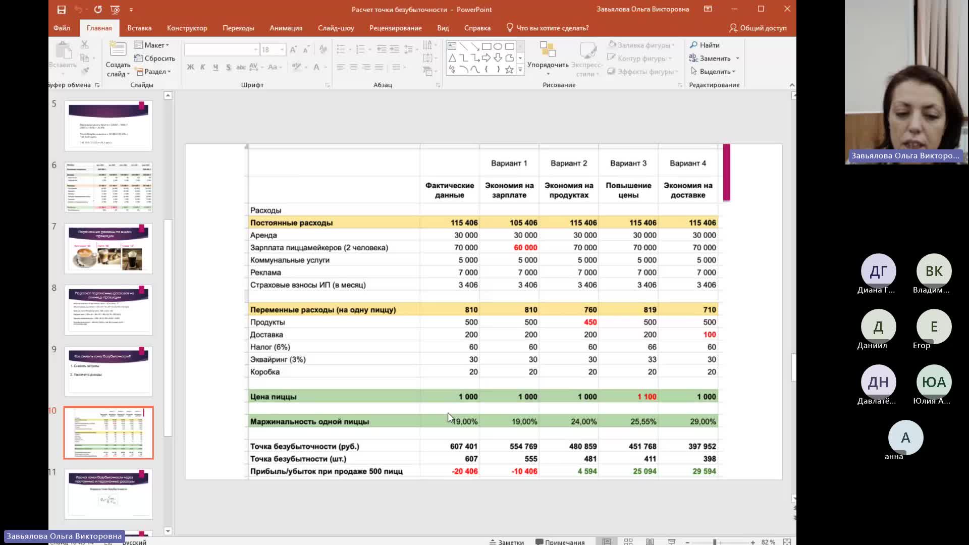Click the Reset (Сбросить) slide button
Image resolution: width=969 pixels, height=545 pixels.
154,58
